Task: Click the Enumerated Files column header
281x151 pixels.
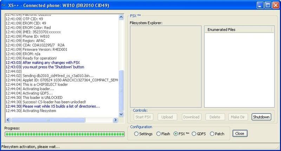Action: [x=239, y=30]
